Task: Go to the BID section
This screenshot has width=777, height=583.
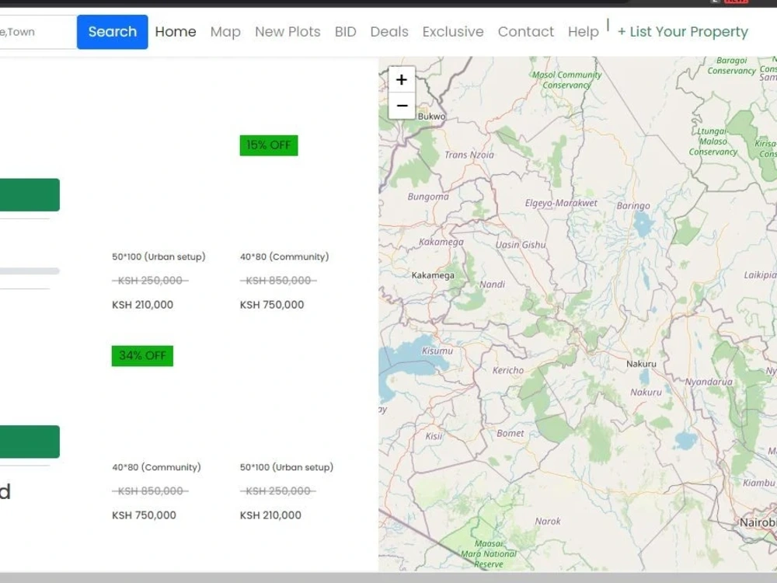Action: pos(345,32)
